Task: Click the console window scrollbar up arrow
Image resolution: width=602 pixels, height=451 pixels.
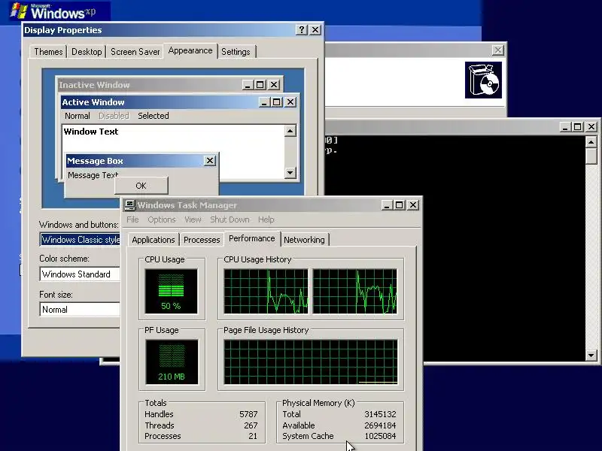Action: point(591,142)
